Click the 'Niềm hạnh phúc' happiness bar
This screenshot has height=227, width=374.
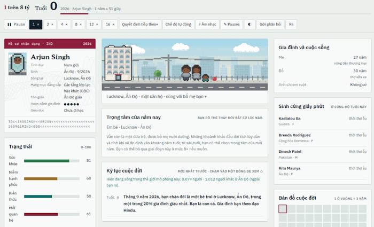pyautogui.click(x=52, y=178)
